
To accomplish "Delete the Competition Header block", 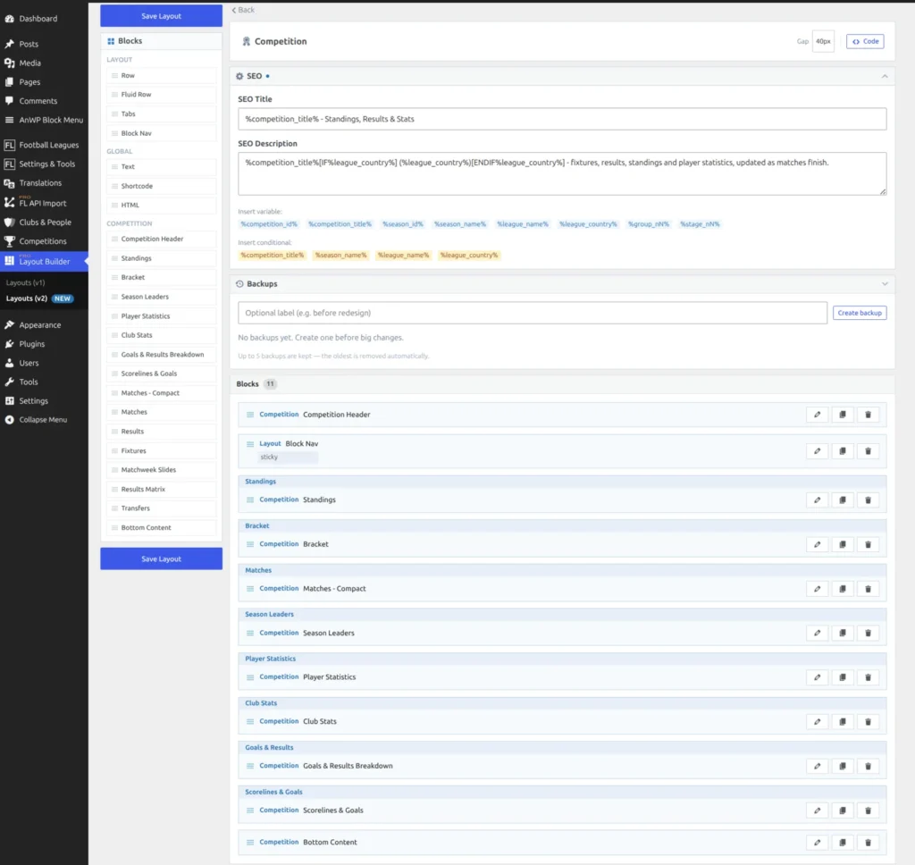I will pos(868,415).
